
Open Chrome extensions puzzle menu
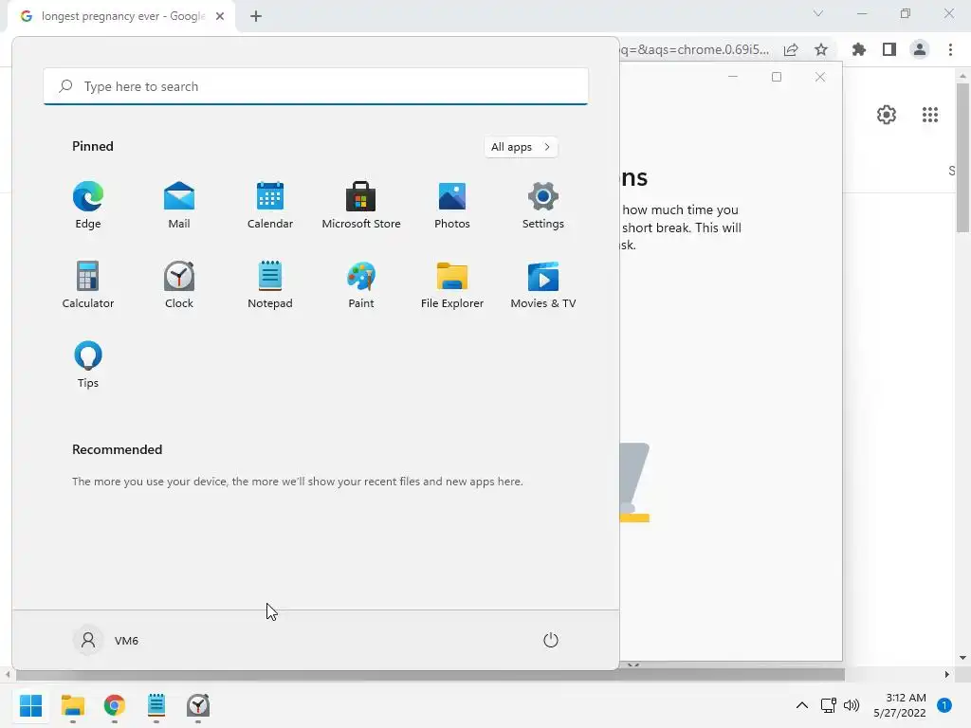click(x=859, y=49)
